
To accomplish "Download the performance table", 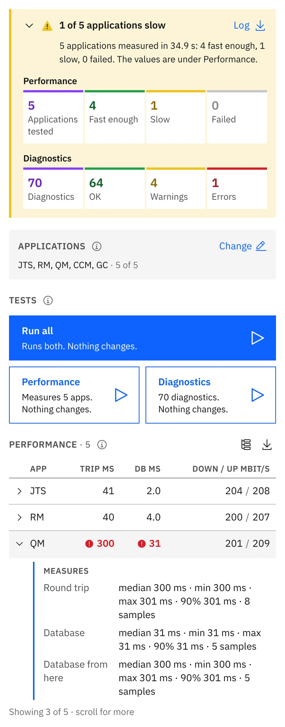I will click(x=267, y=445).
